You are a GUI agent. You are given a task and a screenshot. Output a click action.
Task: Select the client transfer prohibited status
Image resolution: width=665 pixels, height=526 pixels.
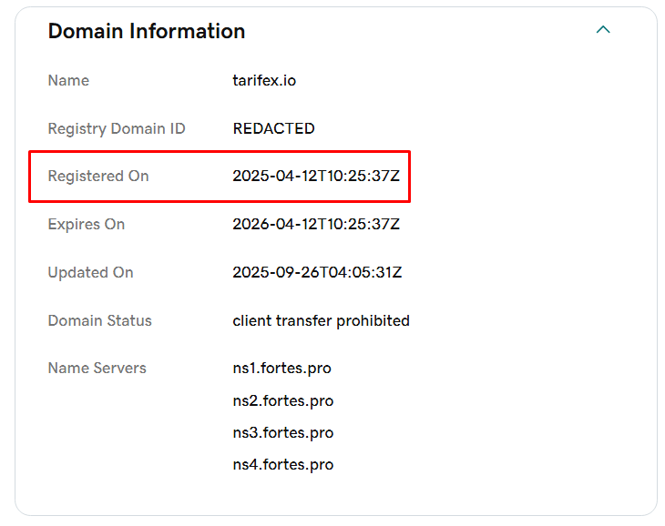(x=321, y=320)
